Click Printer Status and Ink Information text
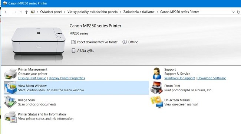 (42, 114)
